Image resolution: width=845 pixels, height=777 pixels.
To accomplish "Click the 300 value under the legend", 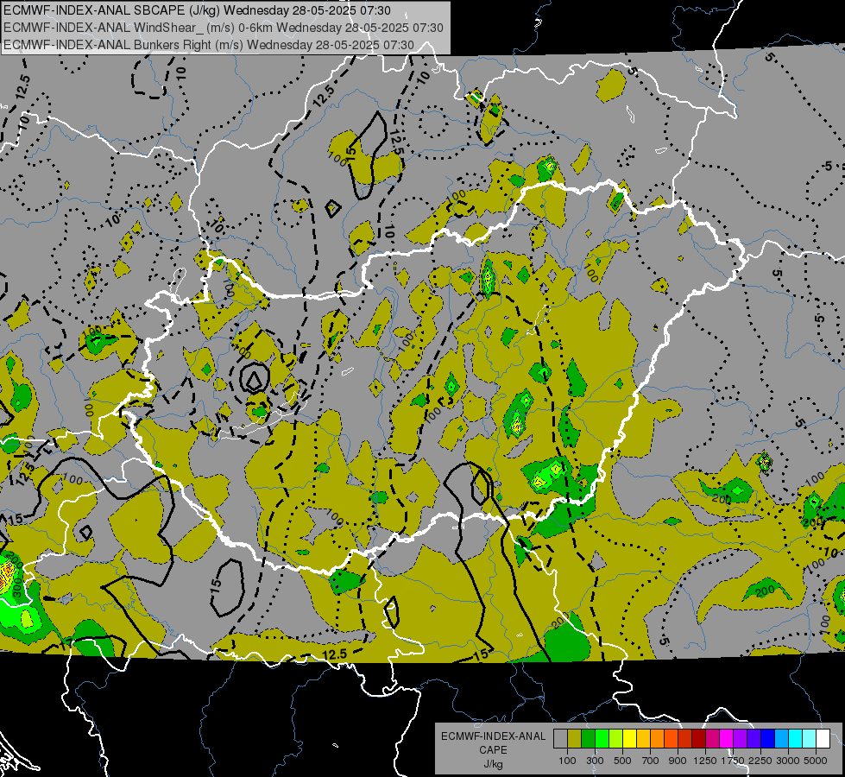I will (595, 761).
